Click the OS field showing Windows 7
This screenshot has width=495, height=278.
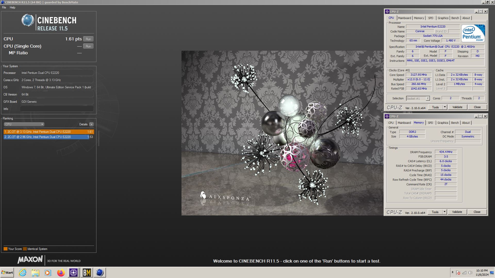coord(57,87)
